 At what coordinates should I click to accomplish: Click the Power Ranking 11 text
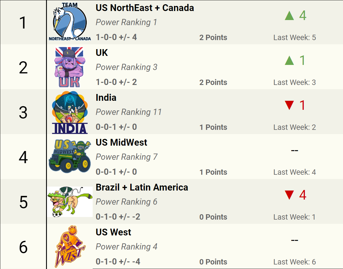coord(129,112)
